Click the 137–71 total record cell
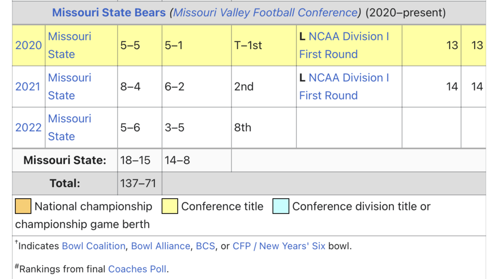 (x=138, y=184)
